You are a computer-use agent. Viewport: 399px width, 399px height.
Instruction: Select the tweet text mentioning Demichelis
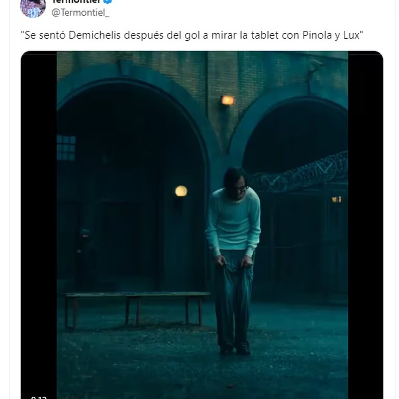[x=193, y=35]
